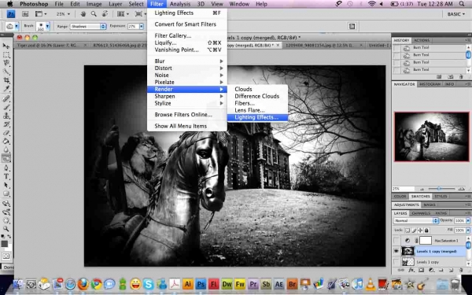Click the new adjustment layer icon
Image resolution: width=472 pixels, height=295 pixels.
[x=431, y=271]
